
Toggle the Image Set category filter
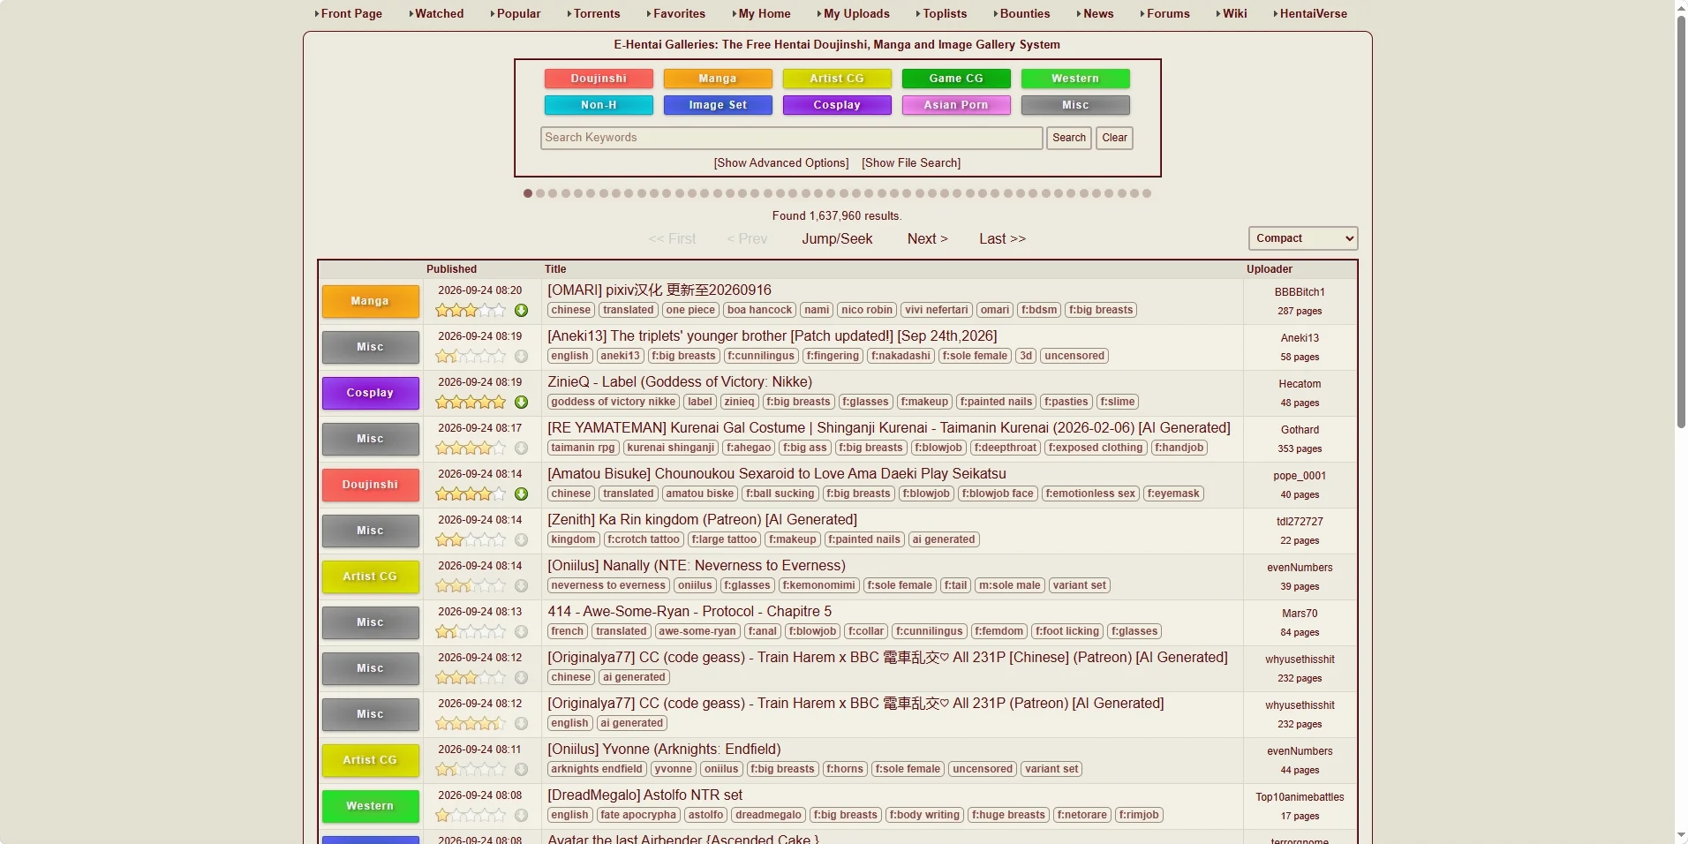(718, 105)
